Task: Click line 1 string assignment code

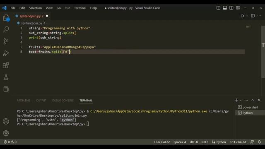Action: (59, 28)
